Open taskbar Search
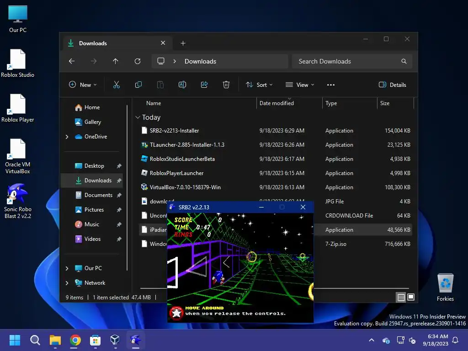The width and height of the screenshot is (468, 351). (35, 340)
